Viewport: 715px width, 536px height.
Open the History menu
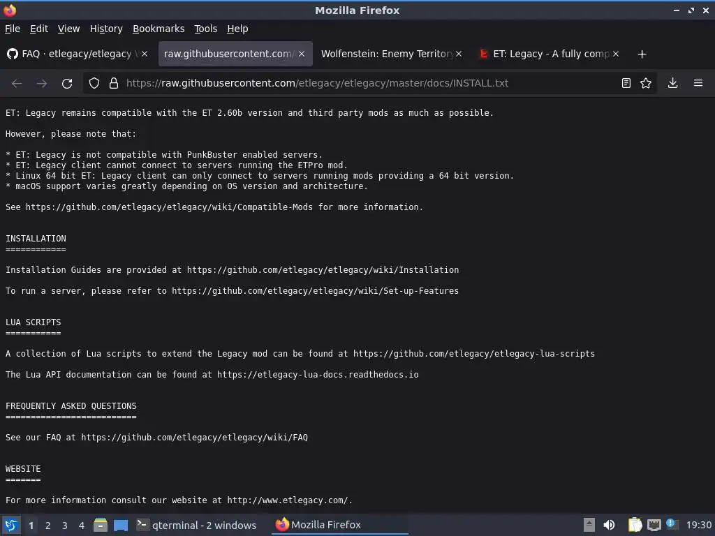pyautogui.click(x=106, y=29)
